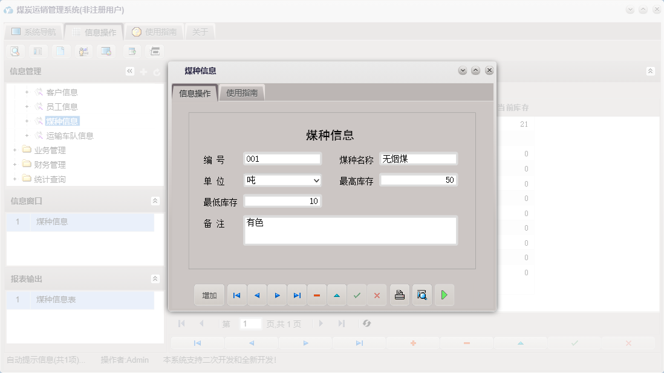Go to the previous record with the left arrow
Screen dimensions: 664x373
[256, 295]
